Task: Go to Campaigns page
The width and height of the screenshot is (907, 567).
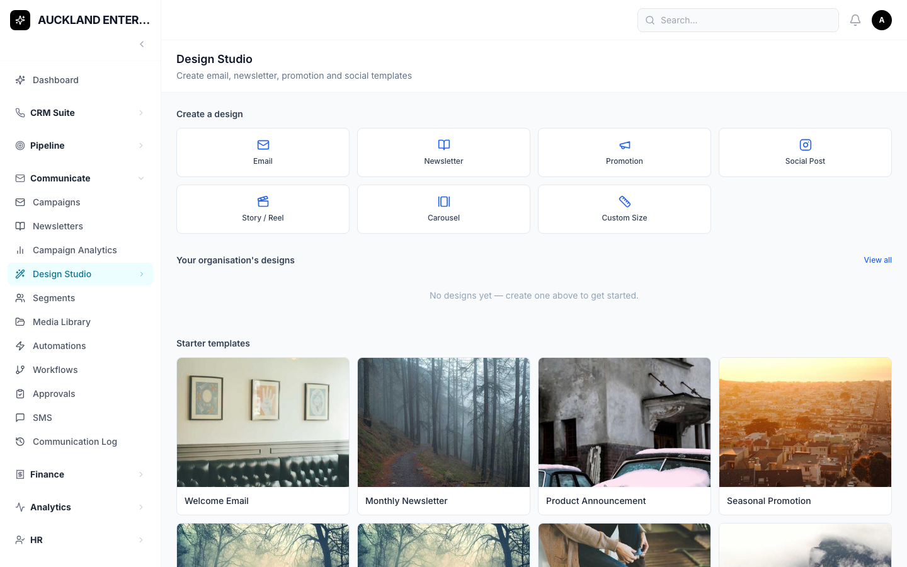Action: click(x=80, y=202)
